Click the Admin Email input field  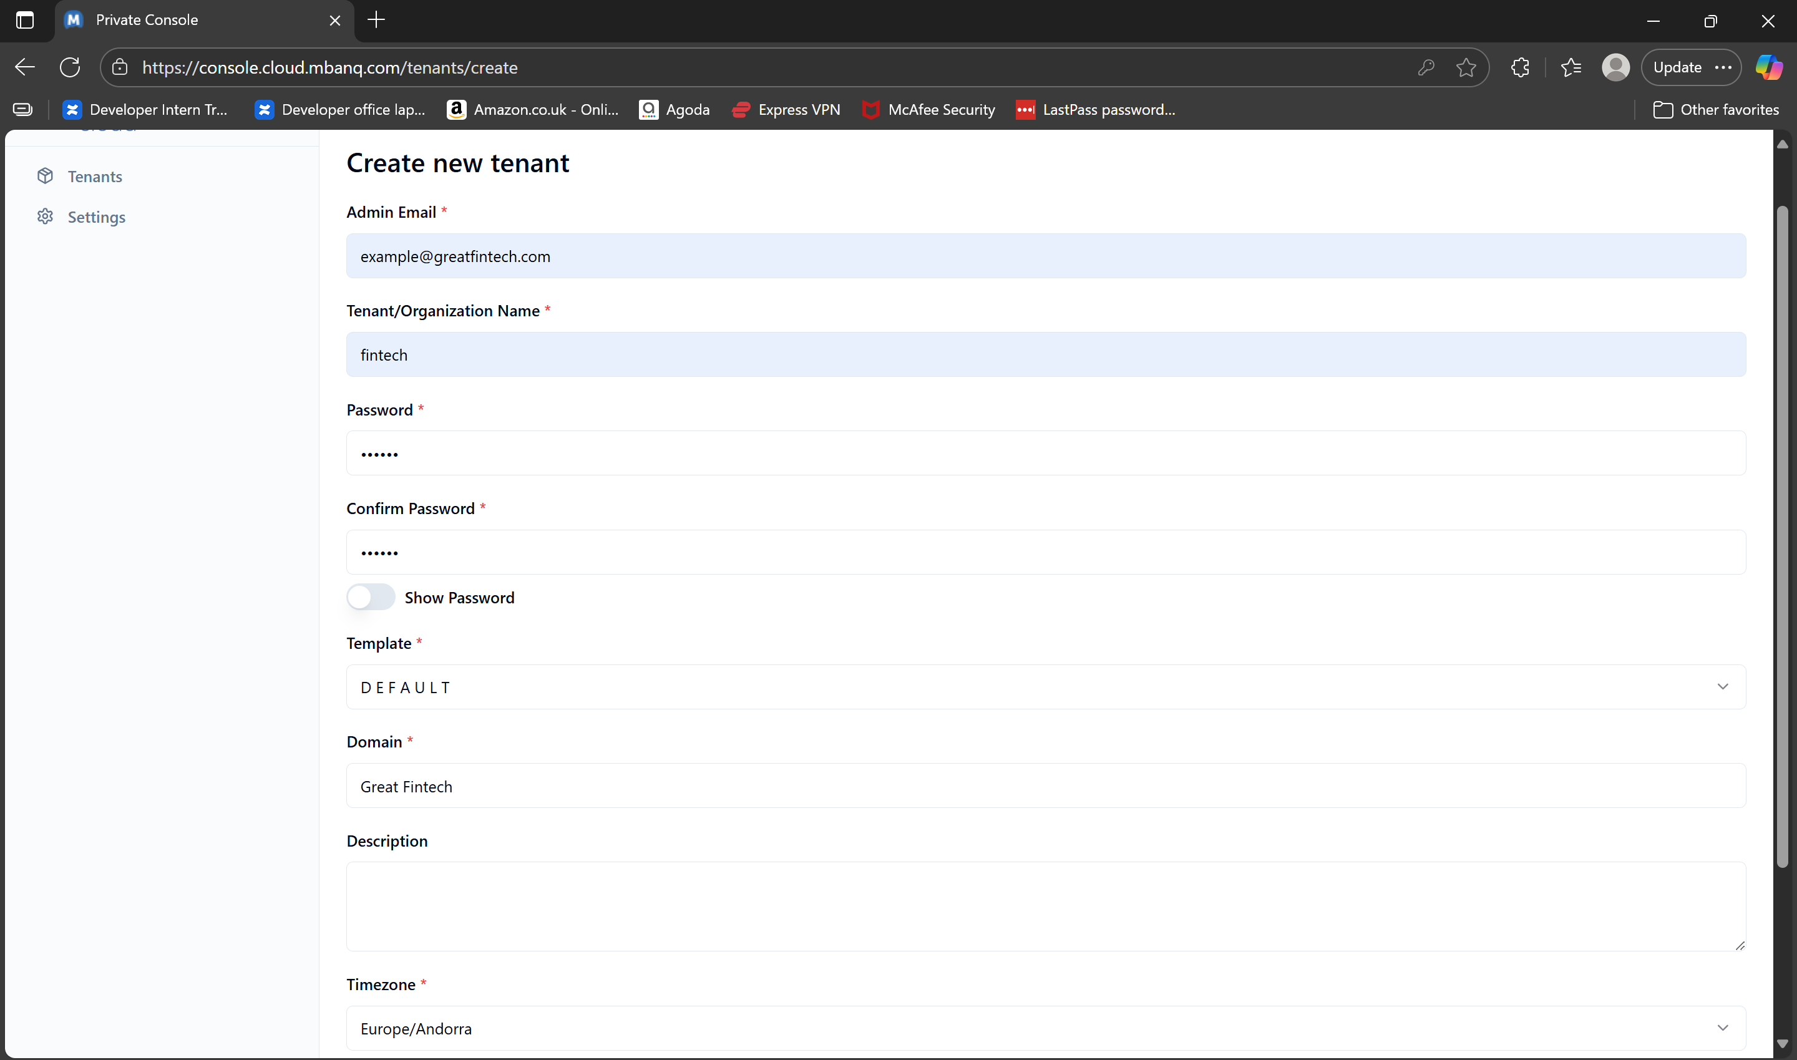1046,256
